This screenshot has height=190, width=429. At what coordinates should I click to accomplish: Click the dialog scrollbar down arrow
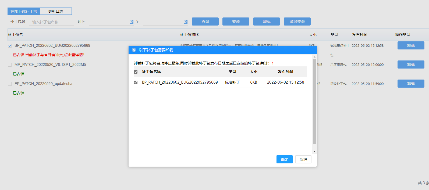[314, 152]
